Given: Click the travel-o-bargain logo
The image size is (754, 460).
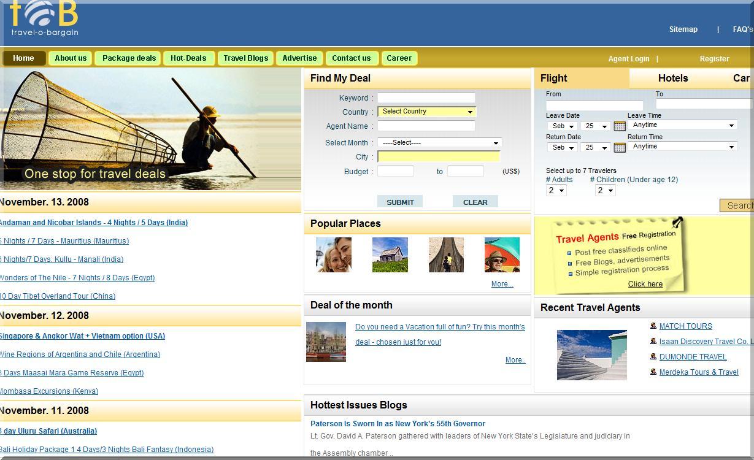Looking at the screenshot, I should [x=44, y=19].
